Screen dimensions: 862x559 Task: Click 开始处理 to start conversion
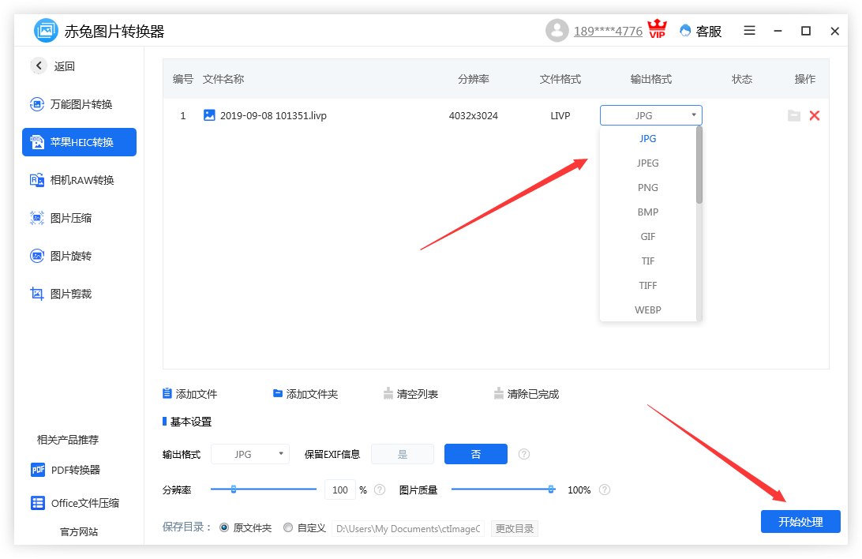pyautogui.click(x=800, y=522)
